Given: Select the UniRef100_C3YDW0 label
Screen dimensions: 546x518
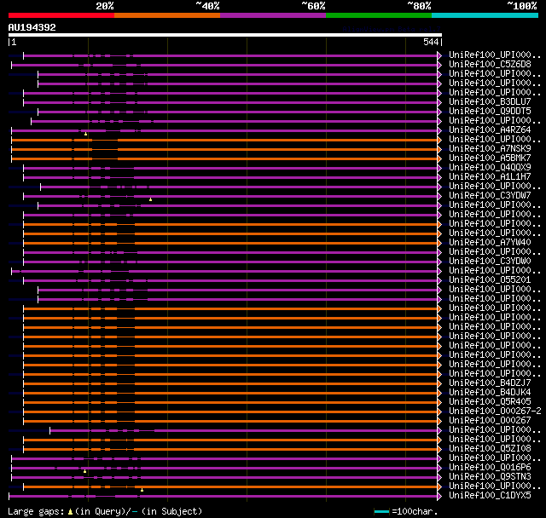Looking at the screenshot, I should tap(490, 261).
